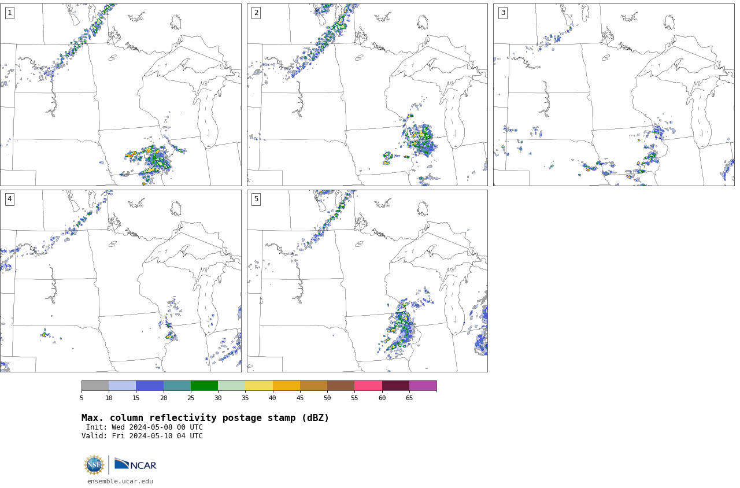Click the colorbar tick label 50
This screenshot has height=488, width=740.
pyautogui.click(x=327, y=398)
